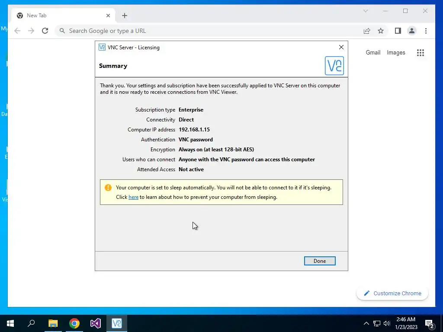Expand Chrome tab search chevron
This screenshot has width=443, height=332.
coord(365,11)
